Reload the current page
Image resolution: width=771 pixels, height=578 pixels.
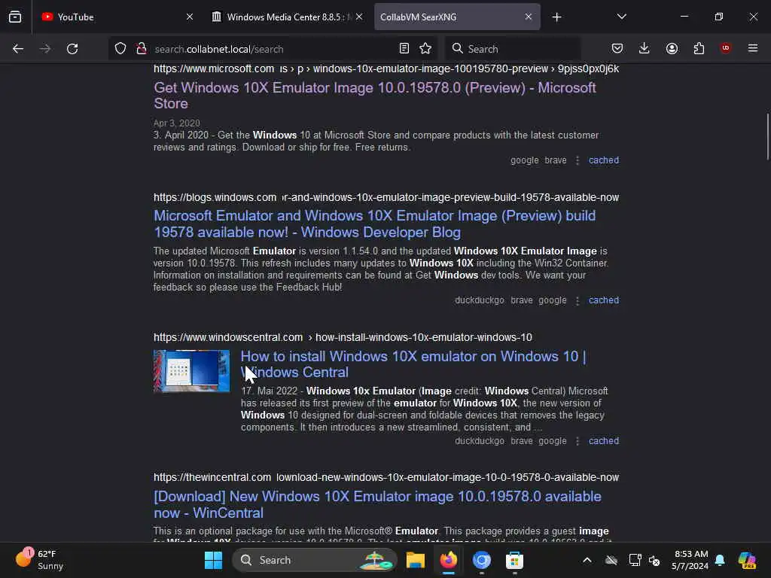pyautogui.click(x=72, y=49)
